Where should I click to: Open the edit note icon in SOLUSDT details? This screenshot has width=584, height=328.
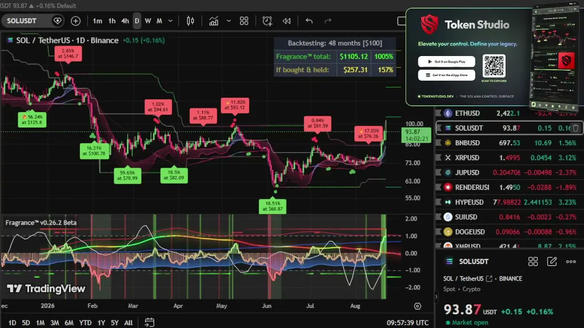(x=552, y=261)
